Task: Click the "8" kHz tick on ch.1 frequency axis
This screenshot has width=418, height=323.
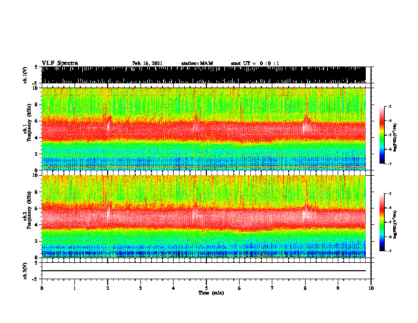Action: (36, 104)
